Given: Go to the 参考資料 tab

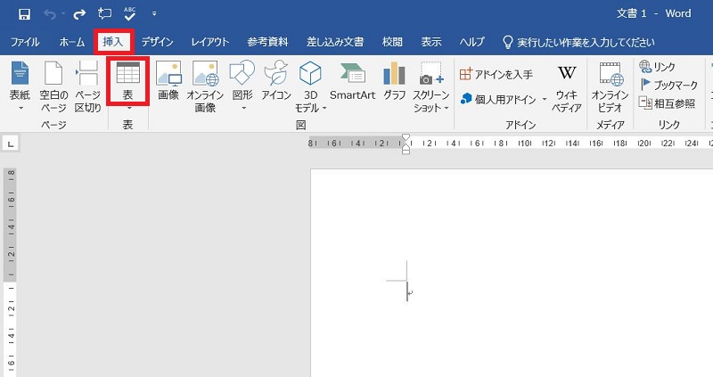Looking at the screenshot, I should pyautogui.click(x=268, y=42).
